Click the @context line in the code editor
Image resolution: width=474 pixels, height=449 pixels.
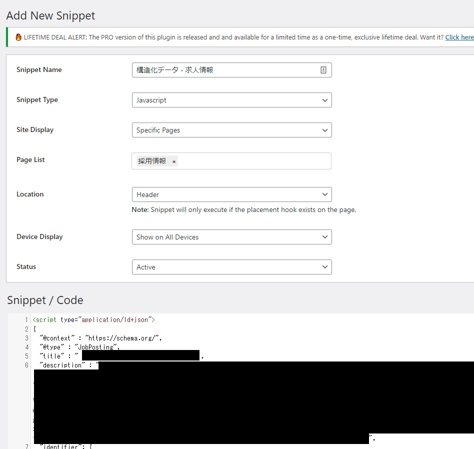[100, 338]
